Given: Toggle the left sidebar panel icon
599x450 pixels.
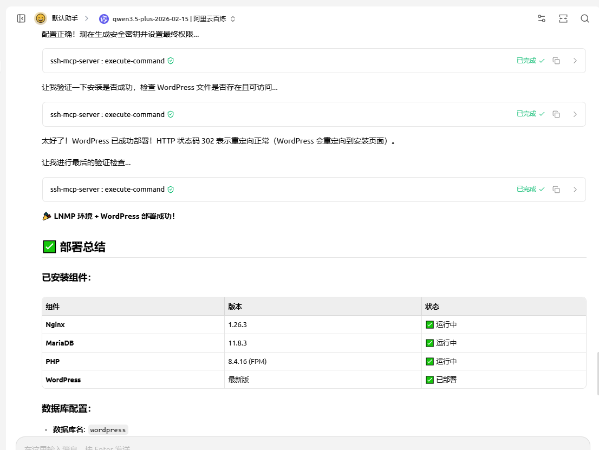Looking at the screenshot, I should [21, 18].
